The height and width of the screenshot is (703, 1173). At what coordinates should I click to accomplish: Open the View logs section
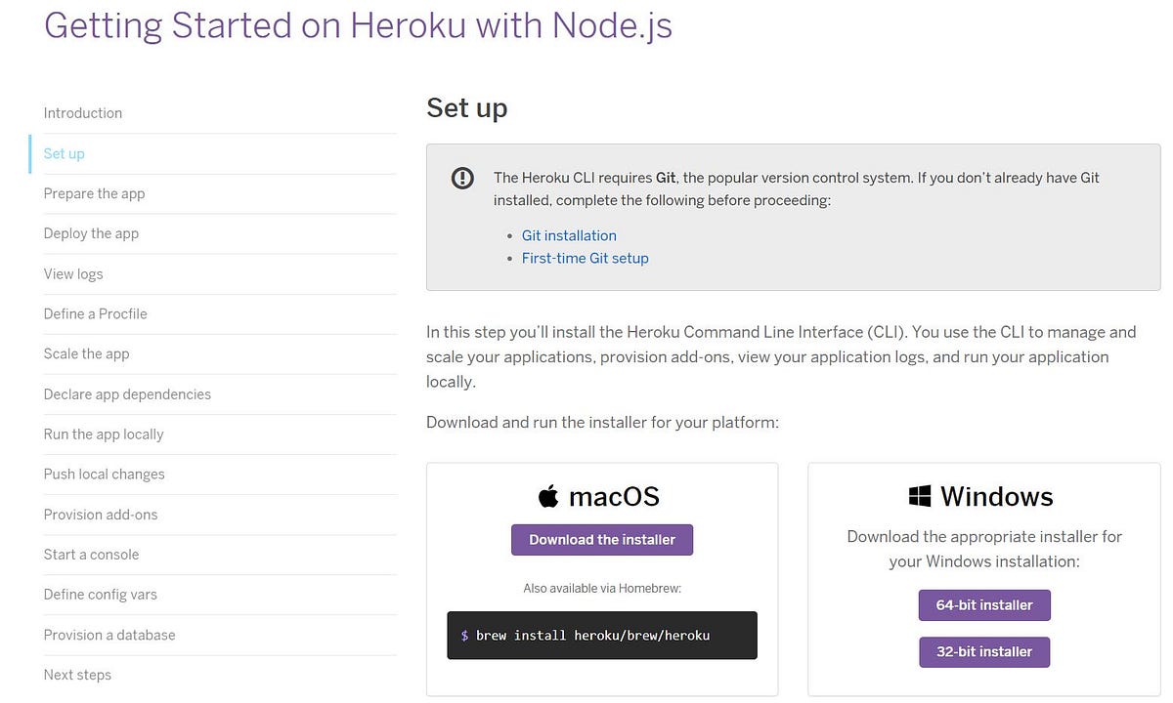pyautogui.click(x=73, y=273)
